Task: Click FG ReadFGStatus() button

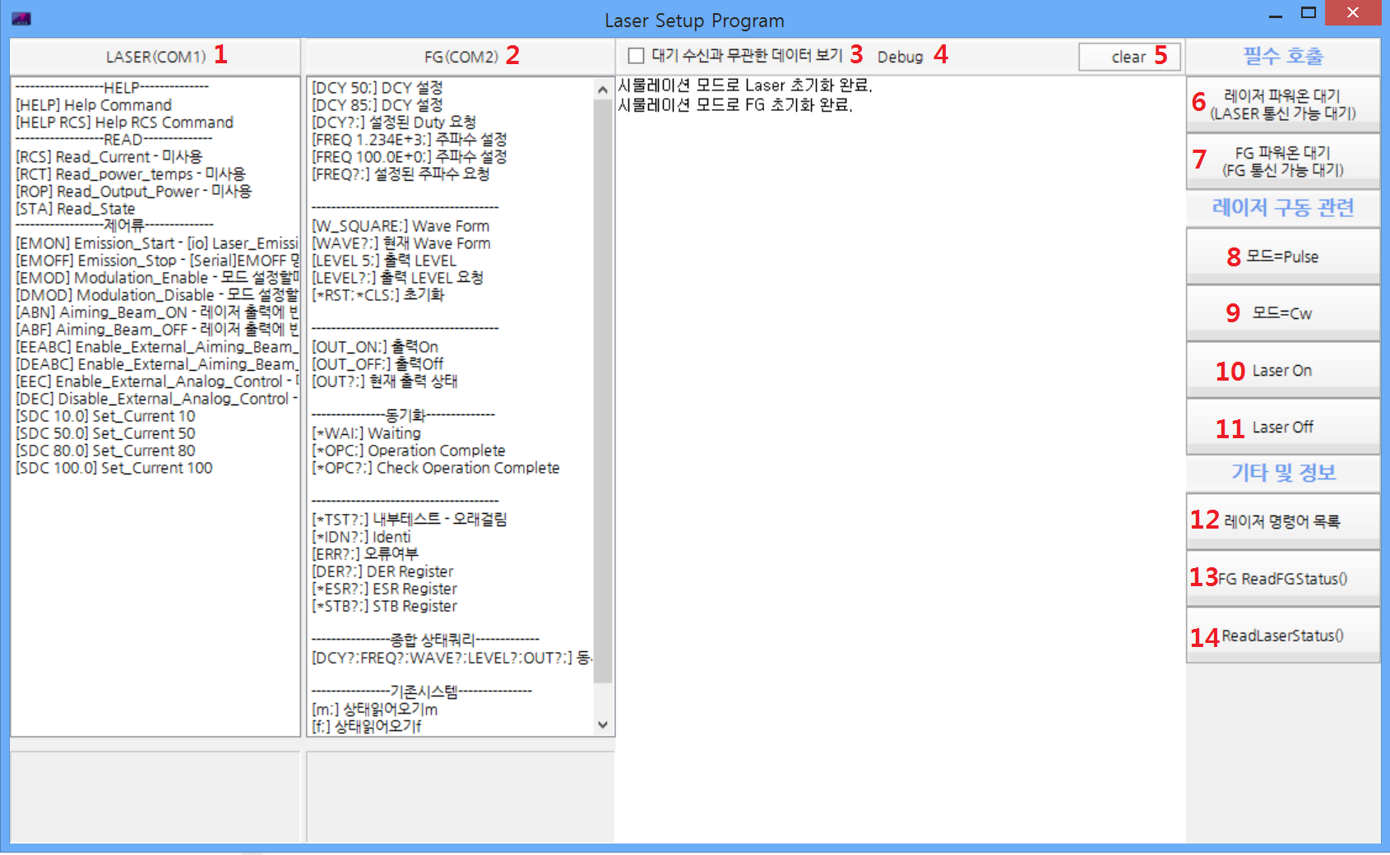Action: click(x=1281, y=579)
